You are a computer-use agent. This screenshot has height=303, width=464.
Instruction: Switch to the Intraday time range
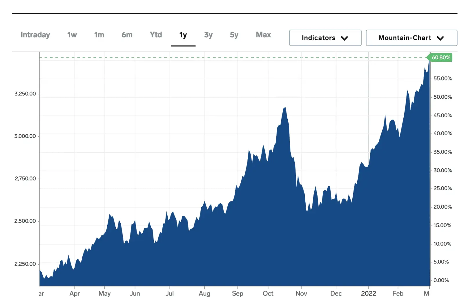point(35,35)
